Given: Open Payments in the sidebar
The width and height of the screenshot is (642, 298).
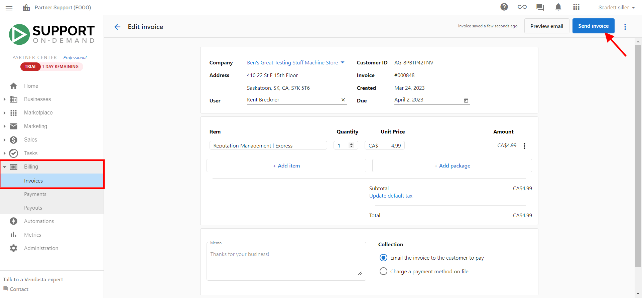Looking at the screenshot, I should [x=35, y=194].
